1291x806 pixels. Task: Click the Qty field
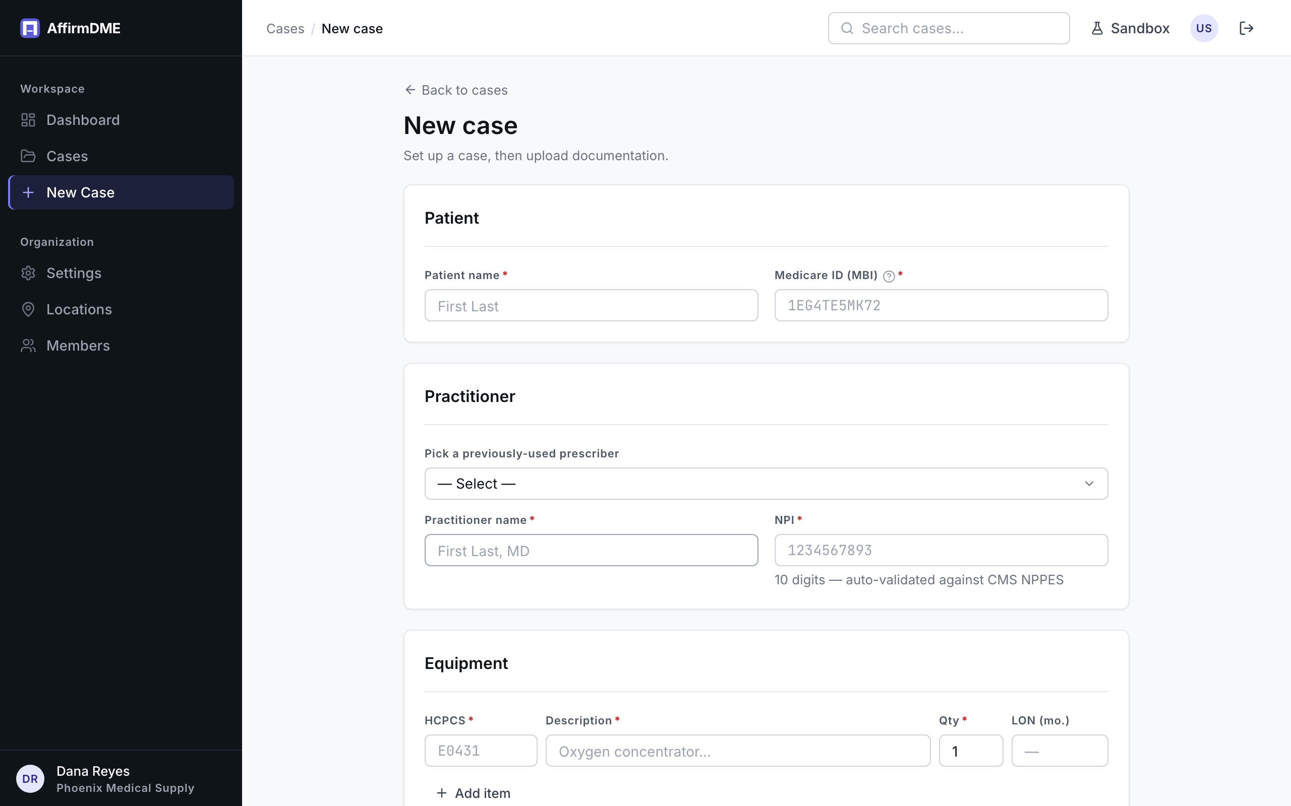point(971,751)
